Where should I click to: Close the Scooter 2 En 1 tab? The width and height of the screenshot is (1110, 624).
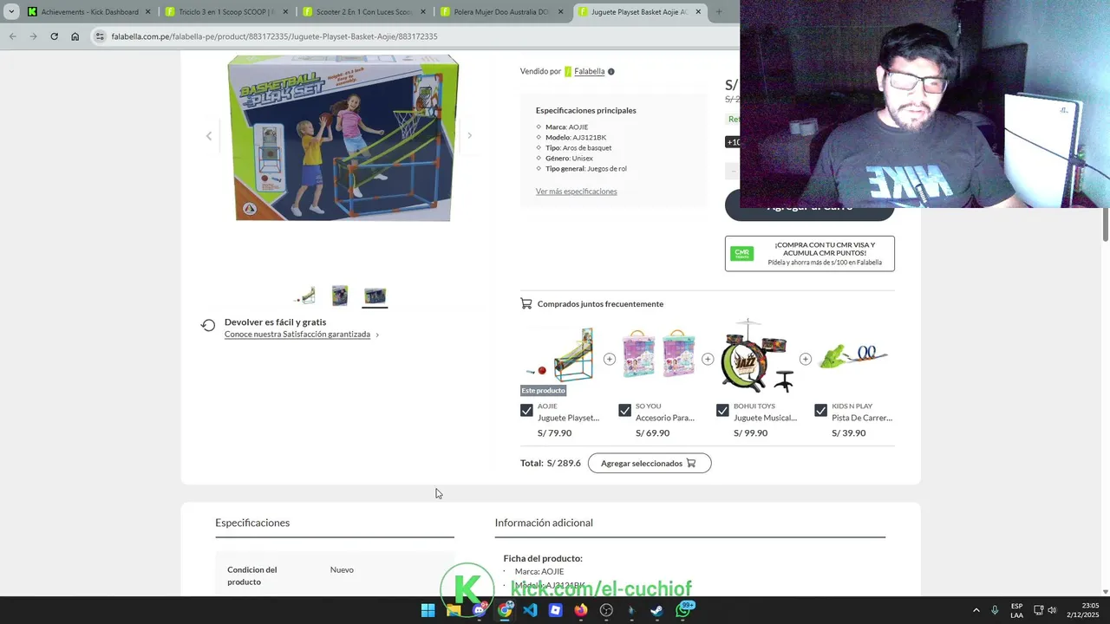(422, 12)
